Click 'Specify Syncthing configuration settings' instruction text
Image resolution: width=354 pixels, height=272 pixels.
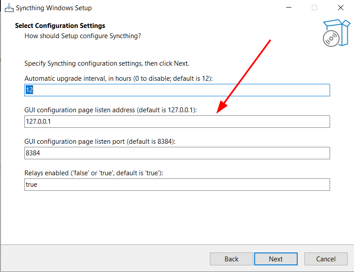click(x=106, y=63)
